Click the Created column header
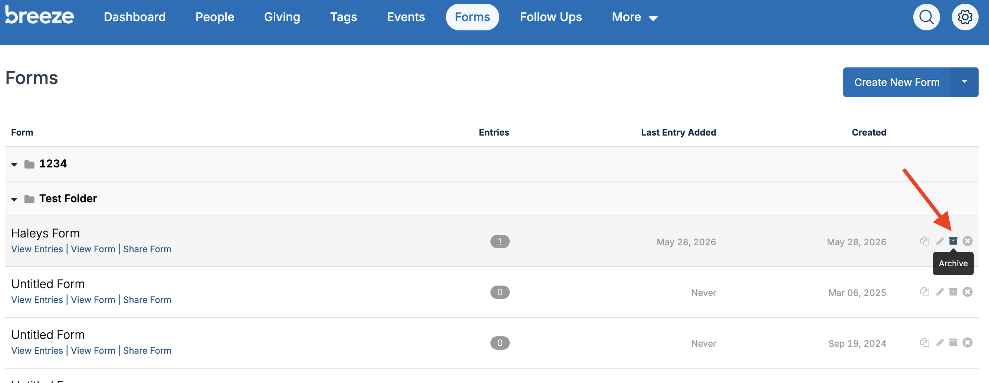The width and height of the screenshot is (989, 383). 869,133
